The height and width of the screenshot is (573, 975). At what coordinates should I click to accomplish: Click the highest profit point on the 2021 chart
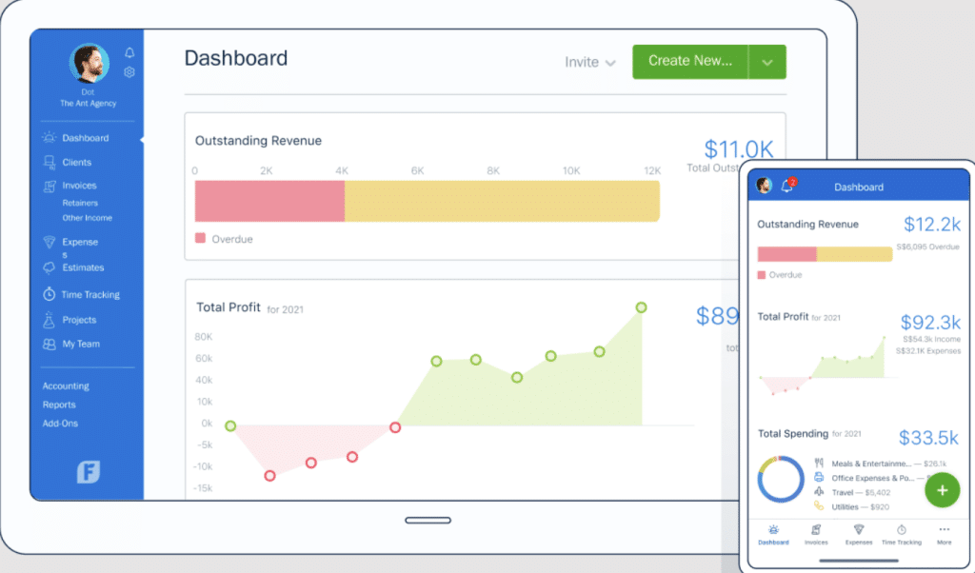click(640, 306)
